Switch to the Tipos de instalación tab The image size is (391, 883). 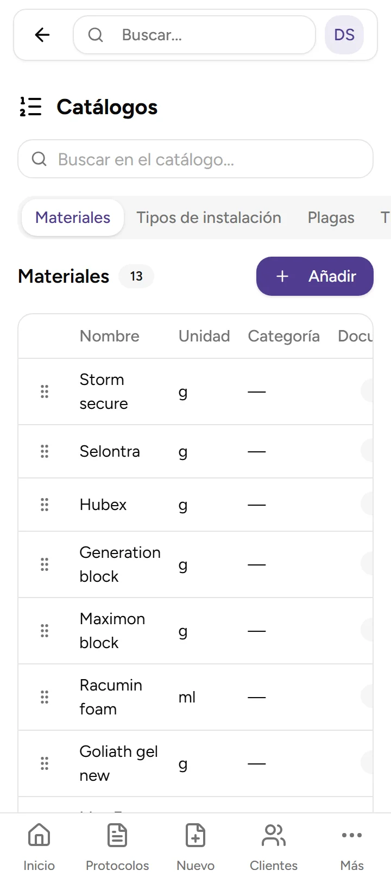click(210, 217)
